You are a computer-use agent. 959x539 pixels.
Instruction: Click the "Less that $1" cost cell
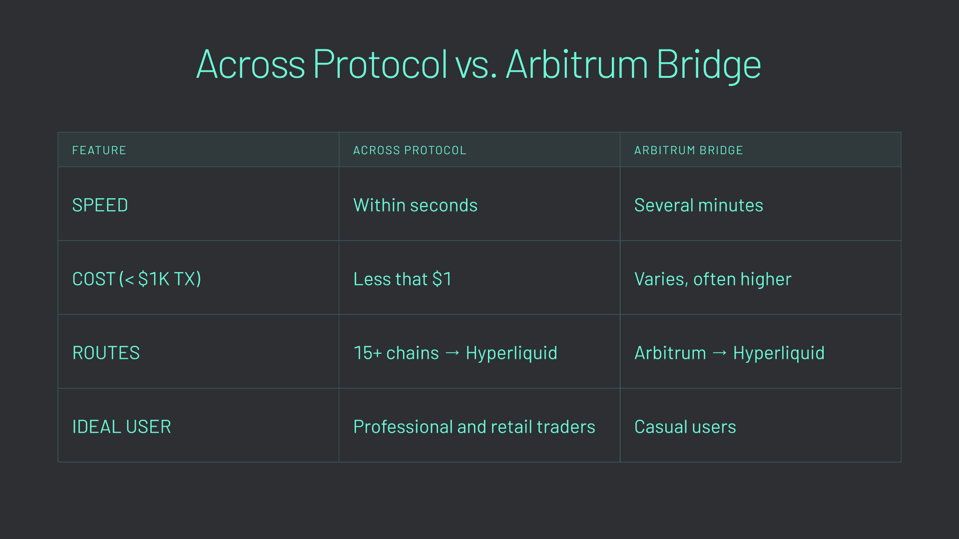402,279
